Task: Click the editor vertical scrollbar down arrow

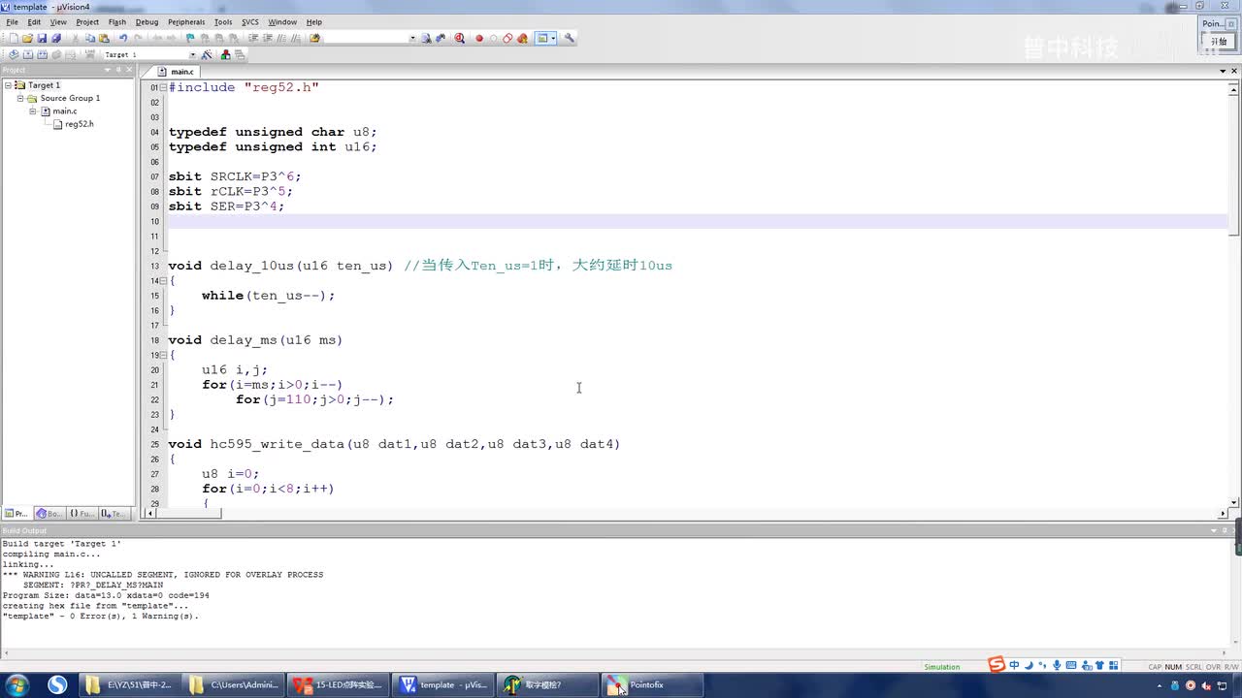Action: [x=1234, y=502]
